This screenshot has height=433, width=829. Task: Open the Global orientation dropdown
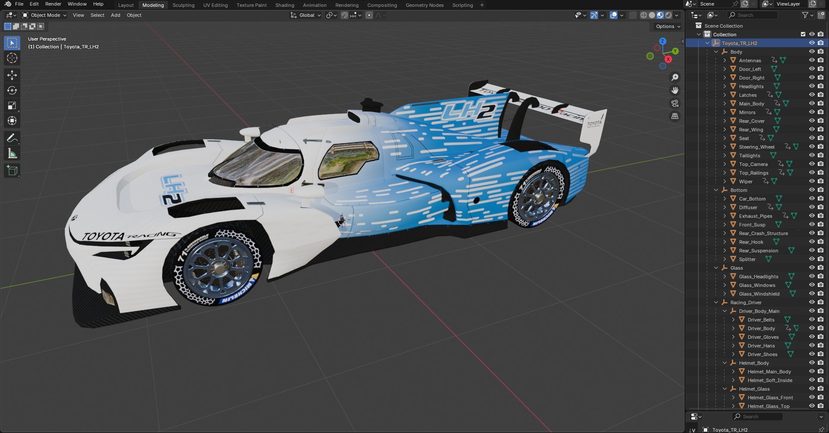[305, 15]
